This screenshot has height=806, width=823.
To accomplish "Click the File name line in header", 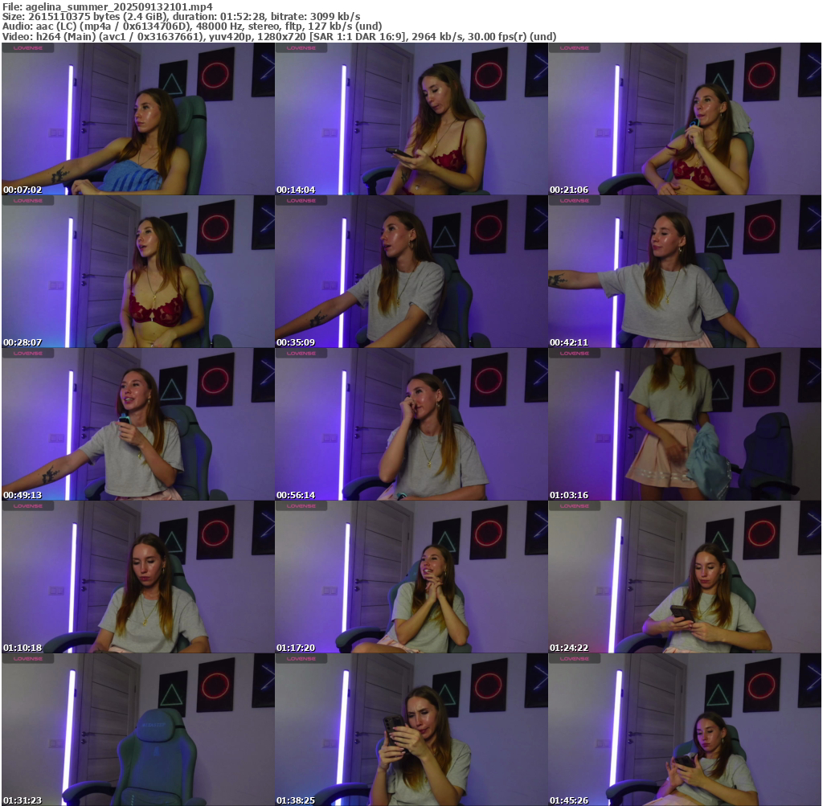I will tap(108, 6).
